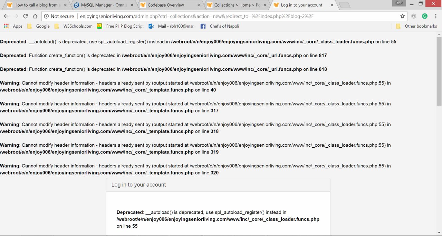Open the Apps grid shortcut
Image resolution: width=442 pixels, height=236 pixels.
point(13,26)
